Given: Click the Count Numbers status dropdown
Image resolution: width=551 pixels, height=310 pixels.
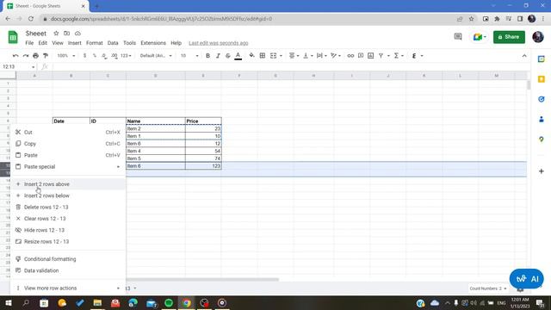Looking at the screenshot, I should tap(488, 288).
